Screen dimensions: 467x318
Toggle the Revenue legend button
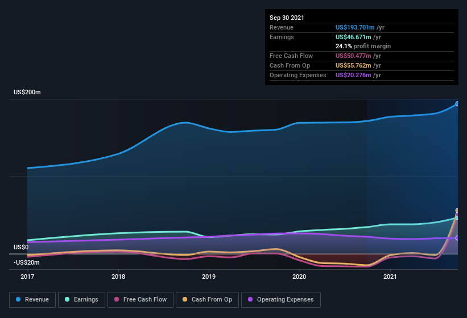point(32,300)
